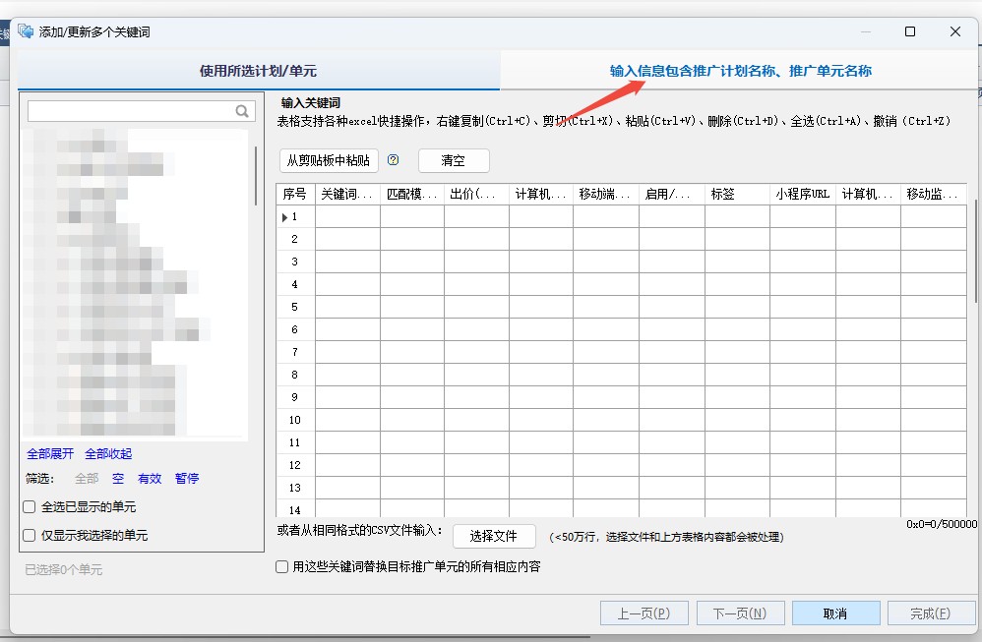Open 输入信息包含推广计划名称 tab

740,71
